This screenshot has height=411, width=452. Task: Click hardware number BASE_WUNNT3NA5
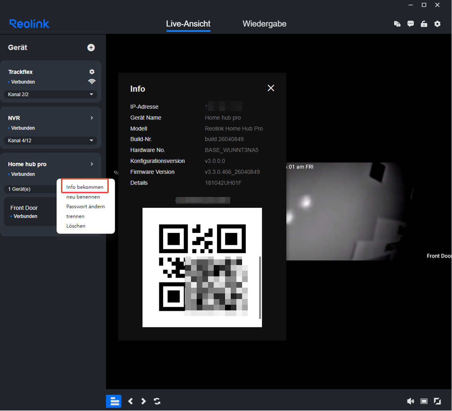232,150
